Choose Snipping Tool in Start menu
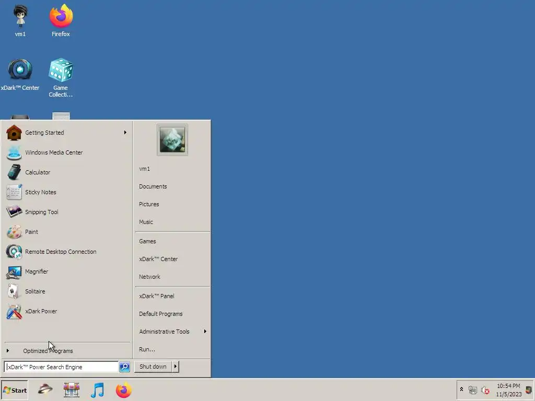Screen dimensions: 535x401 (66, 212)
